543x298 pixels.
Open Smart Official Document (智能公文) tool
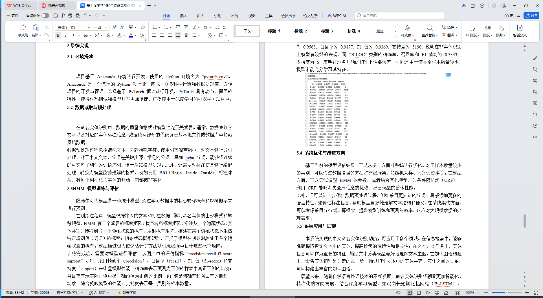coord(520,31)
